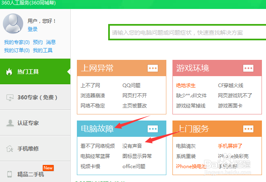Image resolution: width=266 pixels, height=182 pixels.
Task: Click the 上网异常 card header
Action: click(122, 68)
